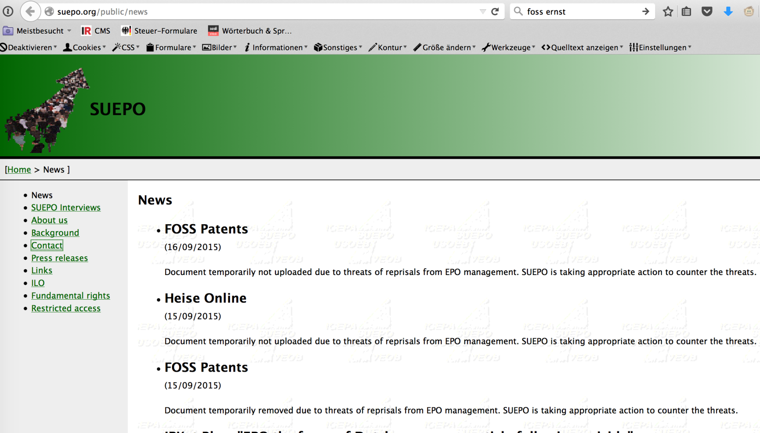Open the Restricted access link
The height and width of the screenshot is (433, 760).
66,308
